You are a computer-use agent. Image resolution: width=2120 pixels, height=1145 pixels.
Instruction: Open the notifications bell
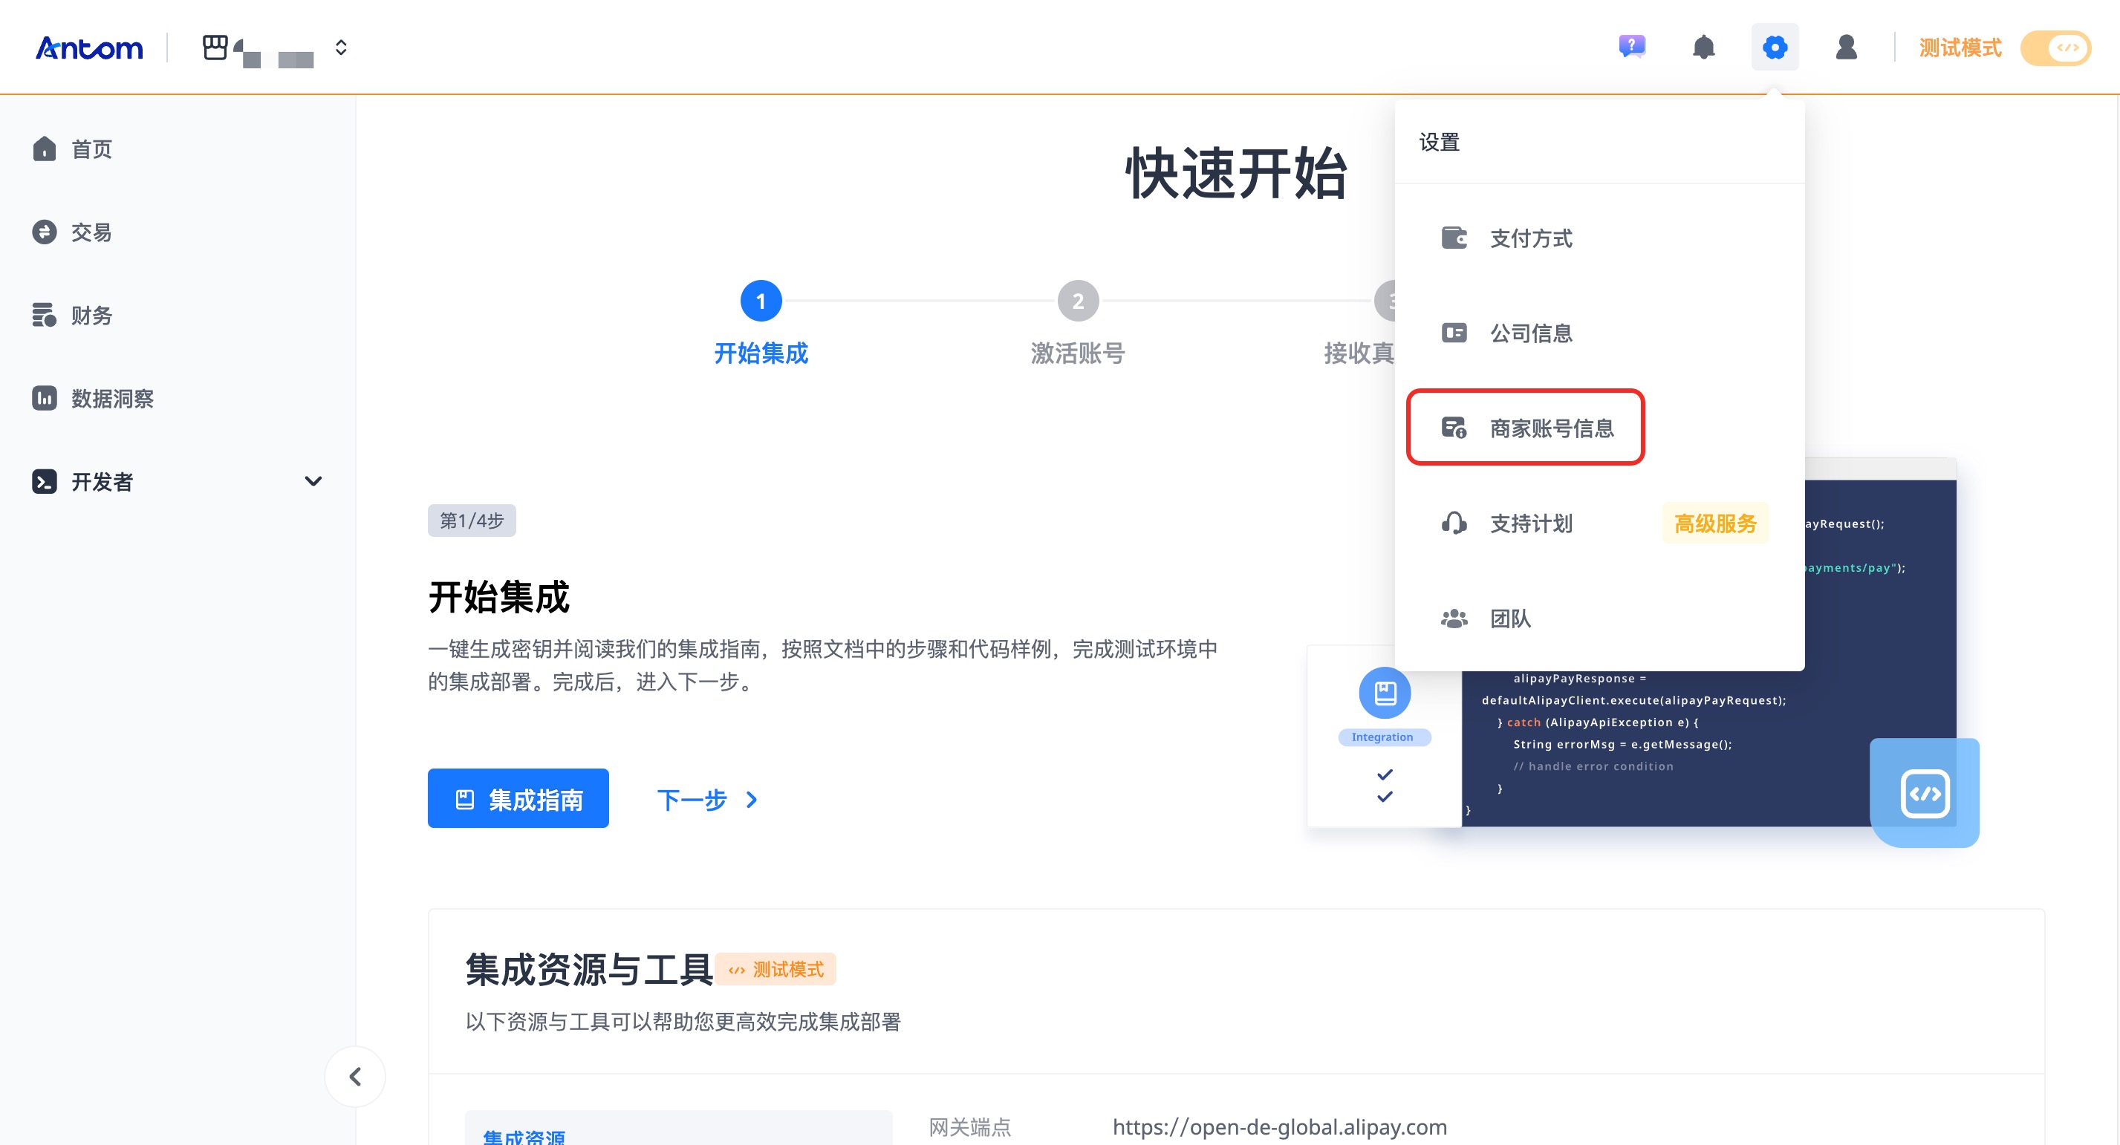click(x=1703, y=48)
